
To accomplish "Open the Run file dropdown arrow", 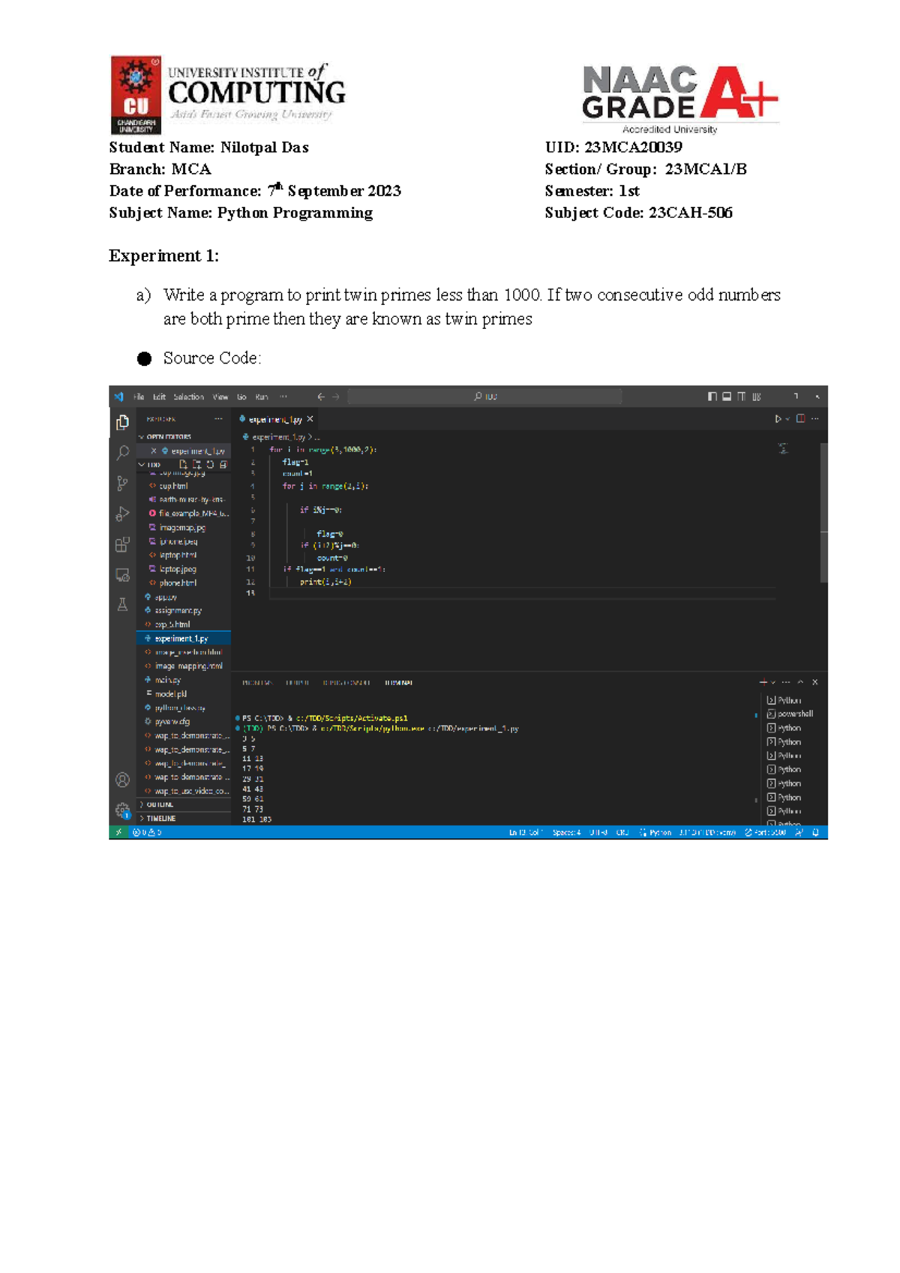I will click(787, 419).
